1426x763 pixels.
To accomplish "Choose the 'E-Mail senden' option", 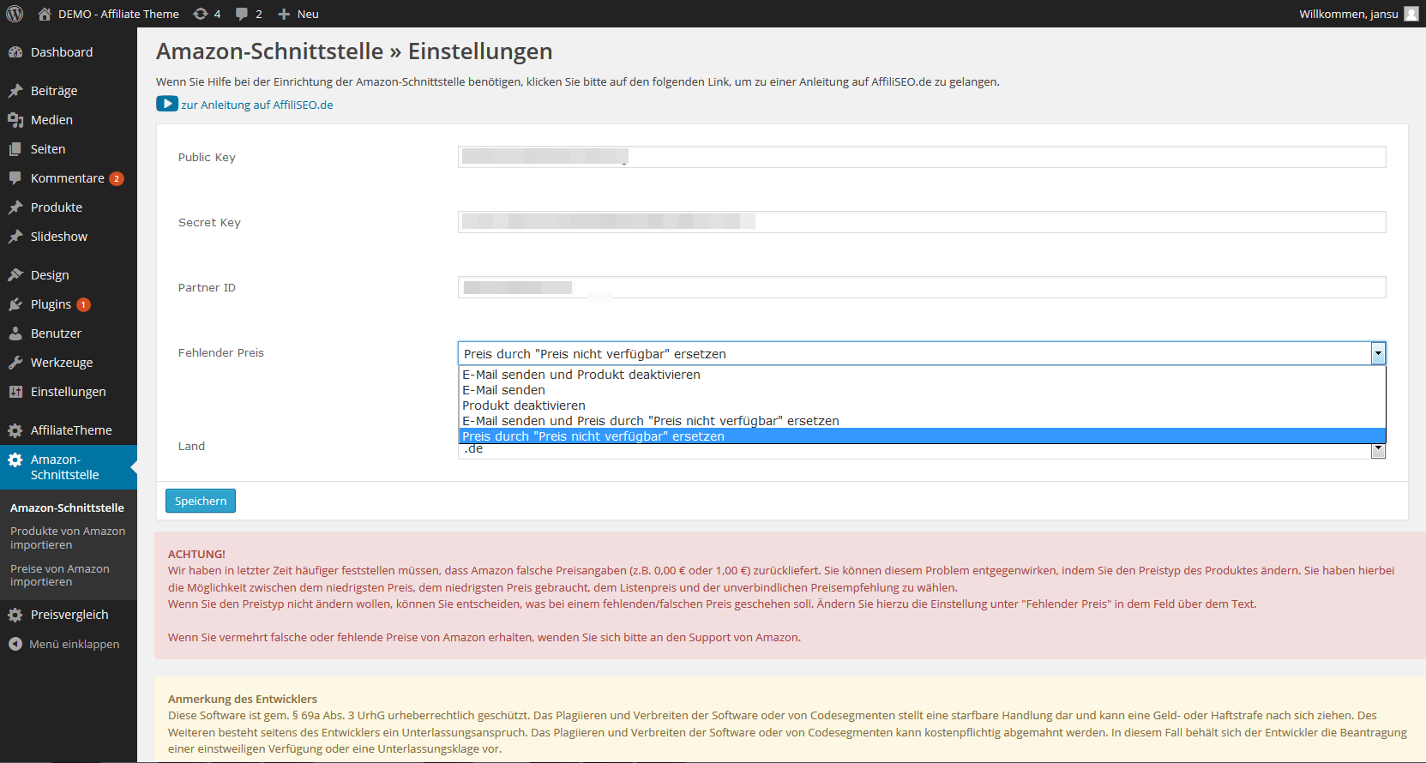I will click(x=922, y=390).
